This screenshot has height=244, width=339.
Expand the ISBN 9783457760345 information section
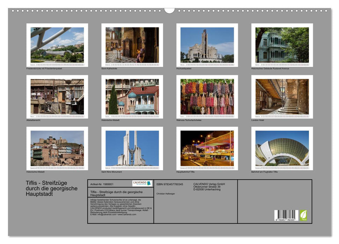pyautogui.click(x=170, y=184)
